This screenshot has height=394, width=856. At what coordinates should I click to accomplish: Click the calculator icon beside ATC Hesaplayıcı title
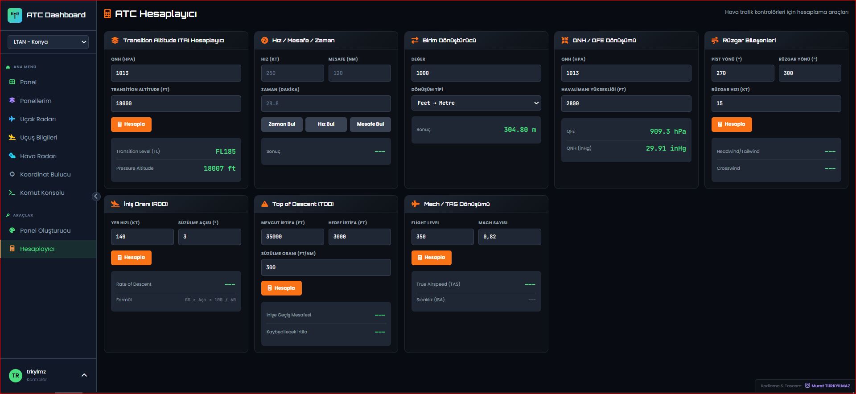pyautogui.click(x=107, y=14)
